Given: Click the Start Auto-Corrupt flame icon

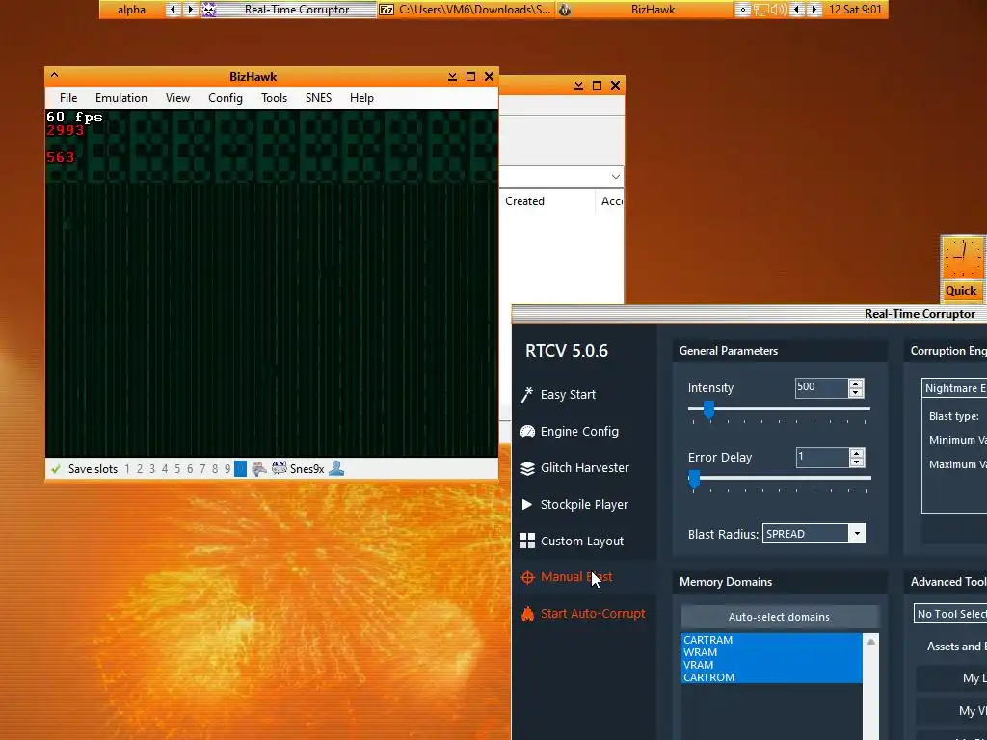Looking at the screenshot, I should 527,614.
